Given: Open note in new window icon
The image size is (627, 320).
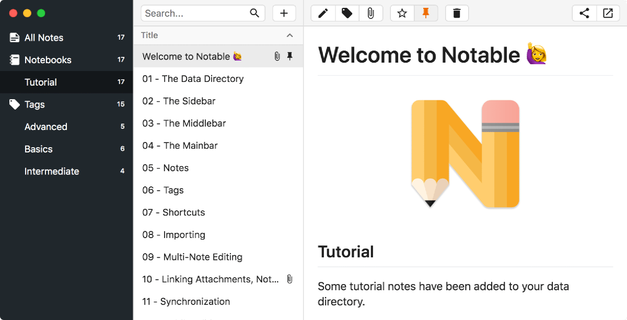Looking at the screenshot, I should 608,14.
